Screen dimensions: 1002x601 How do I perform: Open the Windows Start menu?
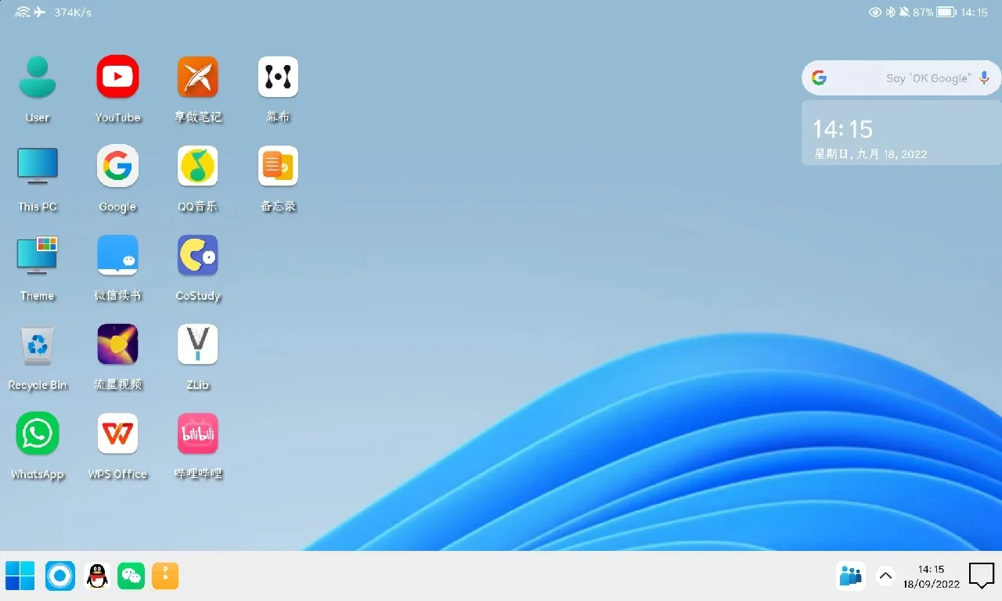[x=20, y=576]
